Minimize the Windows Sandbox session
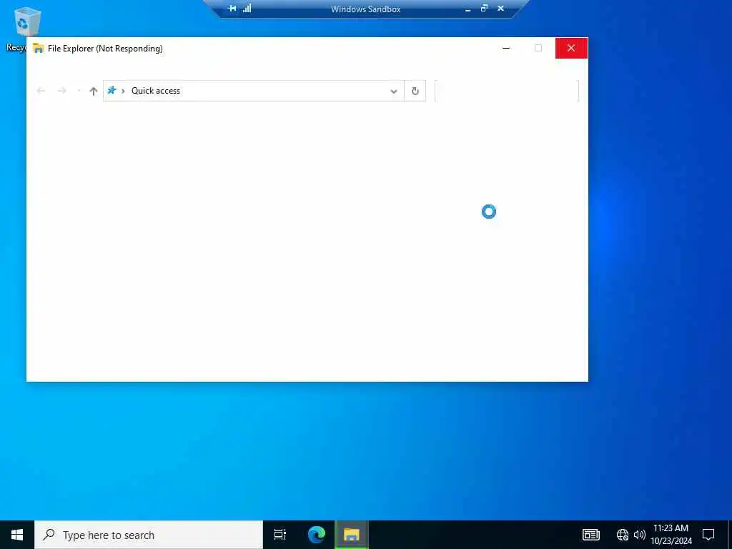732x549 pixels. pyautogui.click(x=468, y=9)
